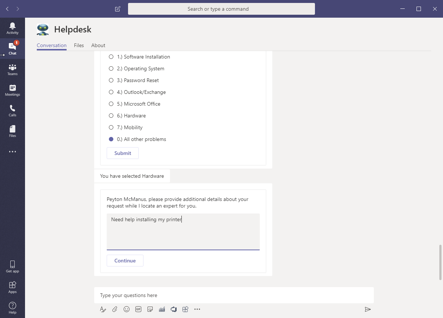Open the Activity feed
Viewport: 443px width, 318px height.
tap(13, 28)
